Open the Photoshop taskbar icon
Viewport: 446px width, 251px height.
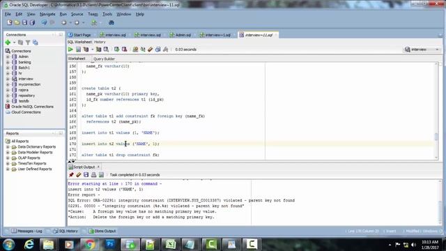click(x=110, y=245)
